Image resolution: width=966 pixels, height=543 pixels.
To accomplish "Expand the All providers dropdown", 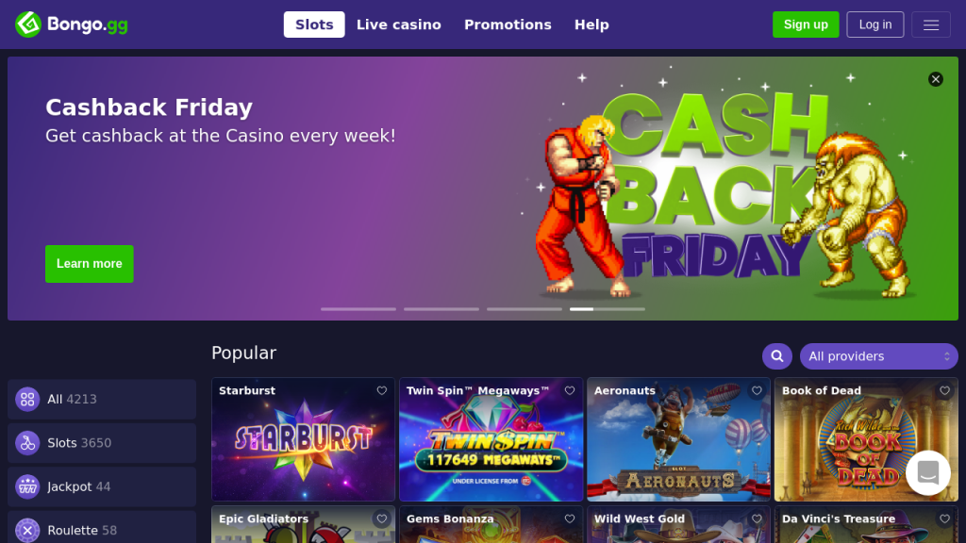I will (x=878, y=355).
